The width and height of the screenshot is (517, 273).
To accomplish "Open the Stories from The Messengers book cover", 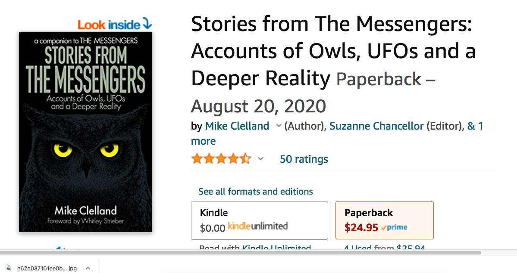I will (x=86, y=132).
